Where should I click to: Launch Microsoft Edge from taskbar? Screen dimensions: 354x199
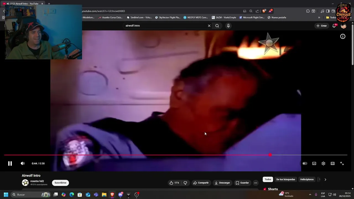72,195
